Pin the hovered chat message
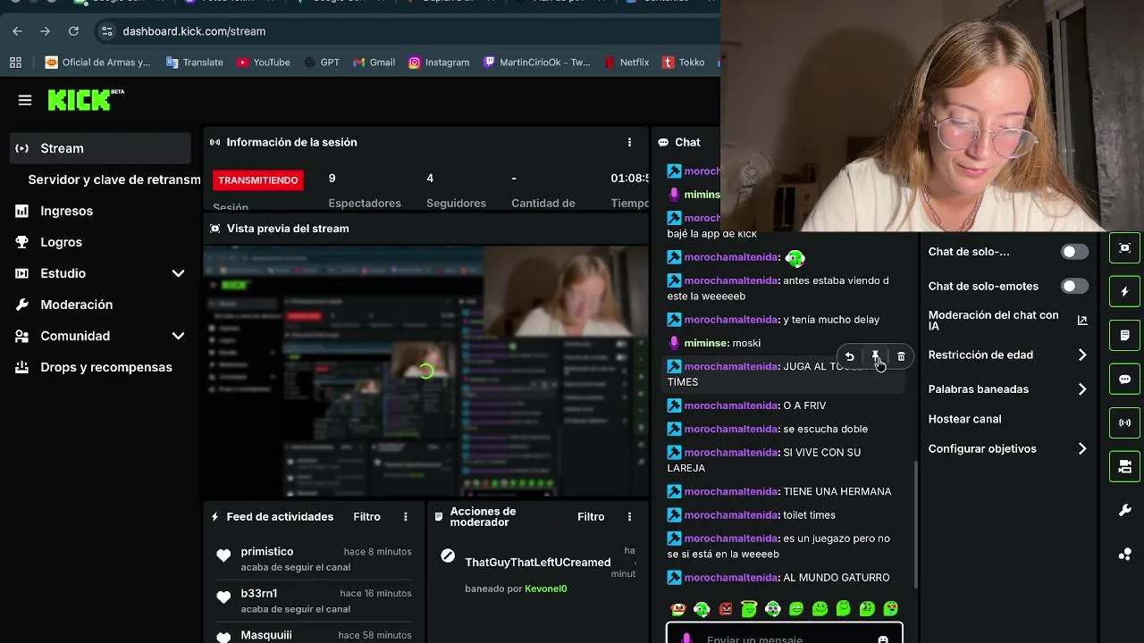Screen dimensions: 1144x643 (x=876, y=356)
